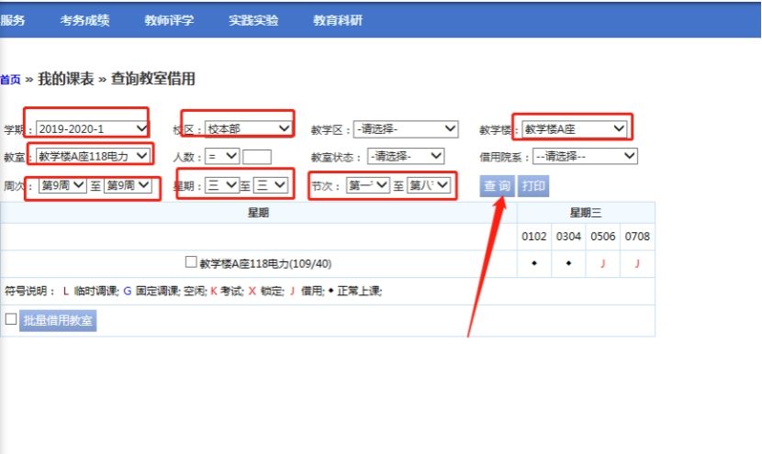
Task: Open the ending 节次 period dropdown
Action: [x=429, y=185]
